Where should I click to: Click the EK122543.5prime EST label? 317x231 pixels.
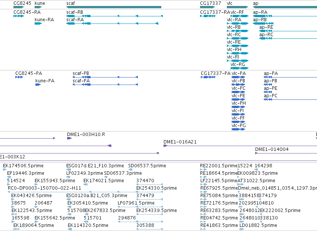(32, 211)
